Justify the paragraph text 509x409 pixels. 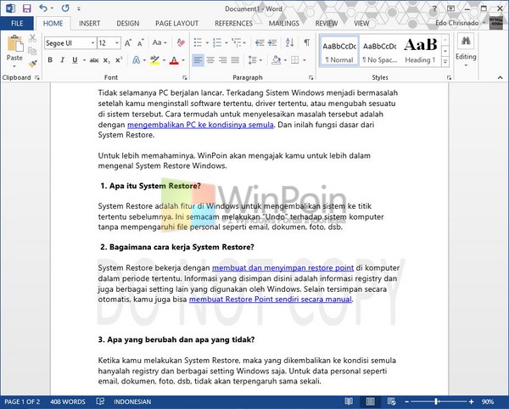(x=235, y=60)
